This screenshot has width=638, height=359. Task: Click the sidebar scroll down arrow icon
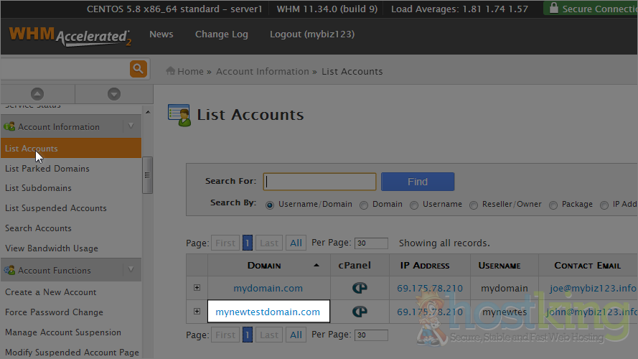[113, 94]
